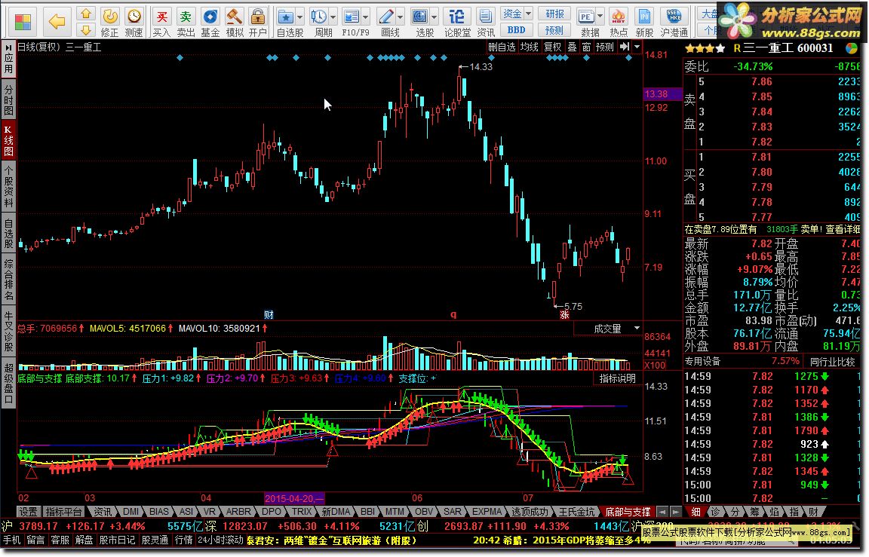The height and width of the screenshot is (557, 869).
Task: Expand the chart header options down arrow
Action: pos(637,47)
